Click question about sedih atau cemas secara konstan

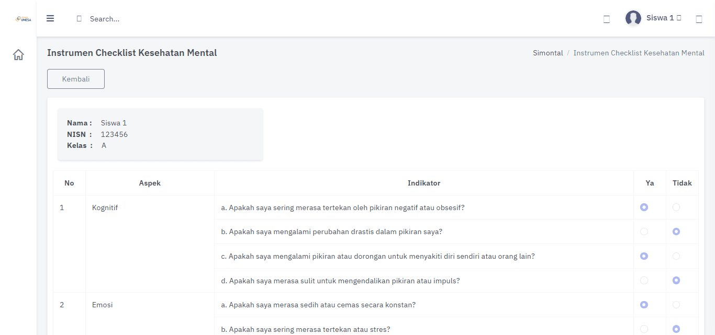point(318,305)
